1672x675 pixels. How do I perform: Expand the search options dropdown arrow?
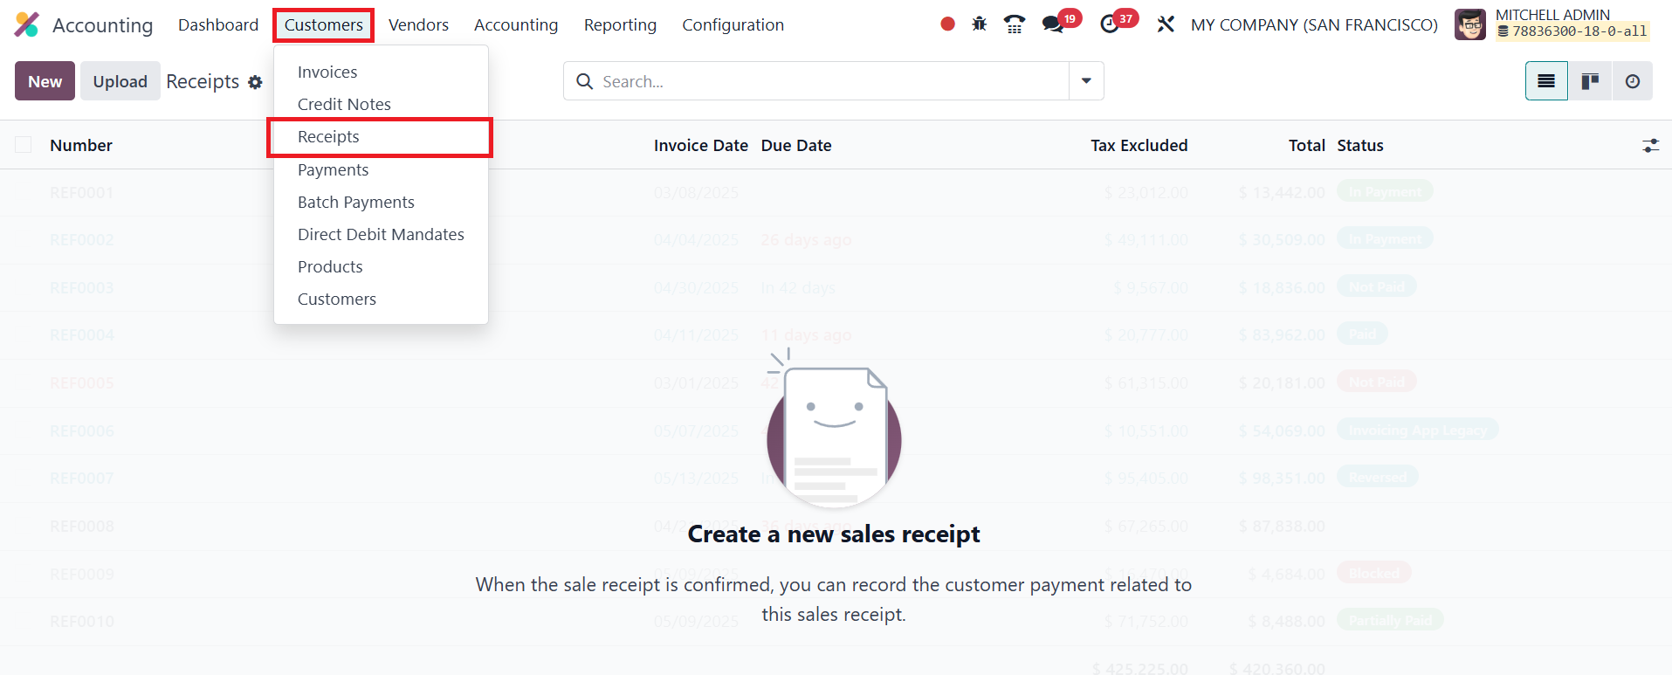tap(1086, 81)
